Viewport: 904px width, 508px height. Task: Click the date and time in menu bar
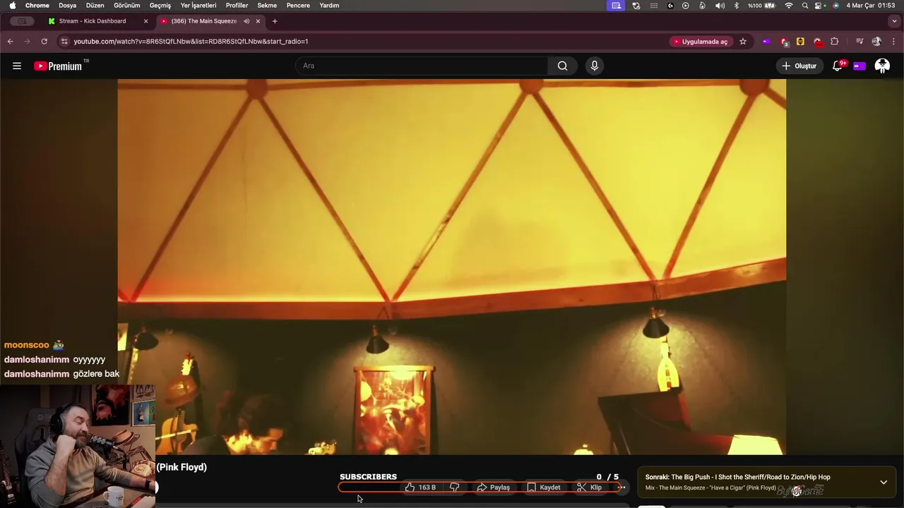point(871,6)
